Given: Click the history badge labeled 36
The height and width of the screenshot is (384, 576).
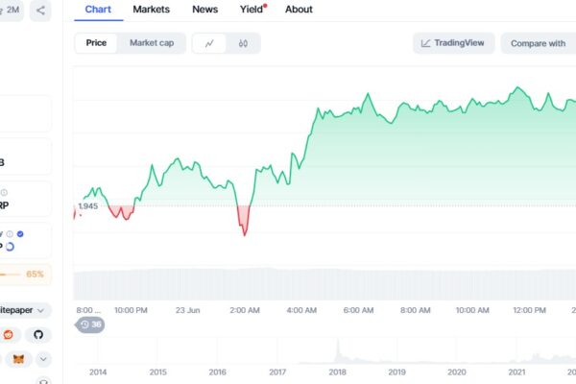Looking at the screenshot, I should pos(90,324).
